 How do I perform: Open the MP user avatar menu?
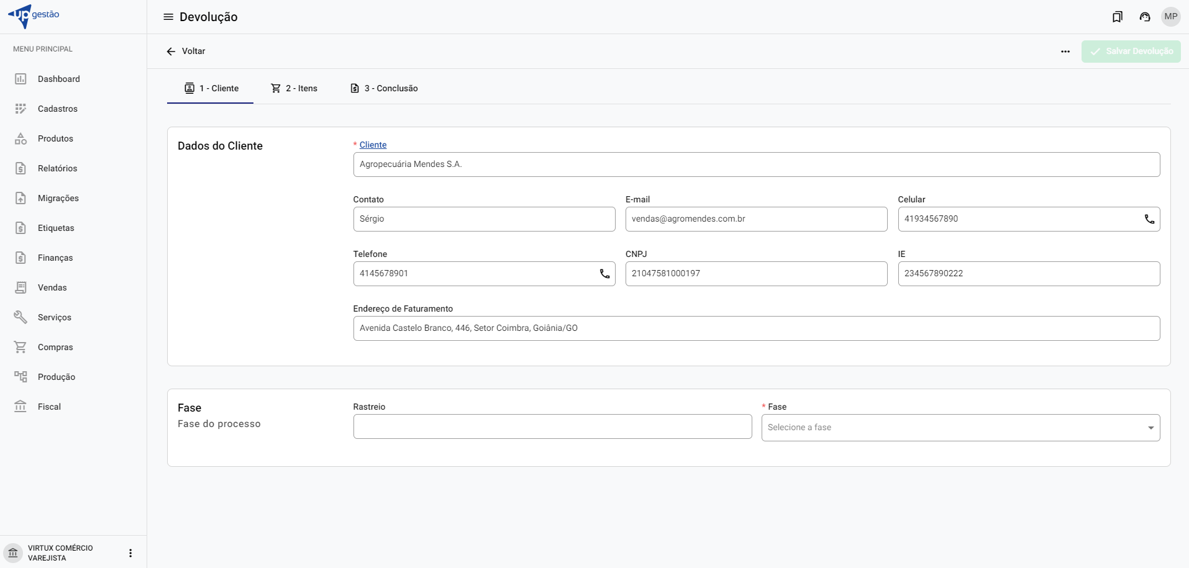[1170, 17]
